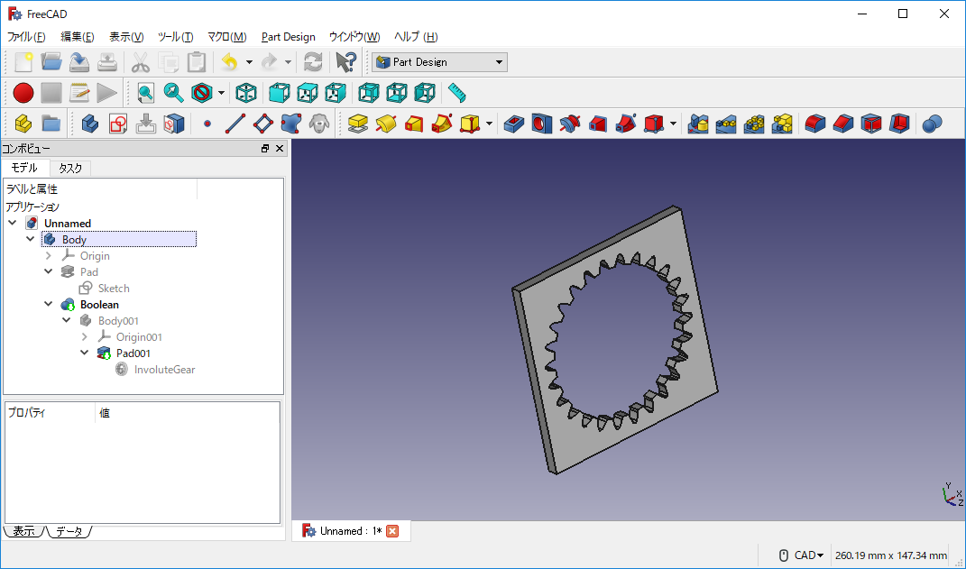The image size is (966, 569).
Task: Click the Refresh recompute icon
Action: (313, 62)
